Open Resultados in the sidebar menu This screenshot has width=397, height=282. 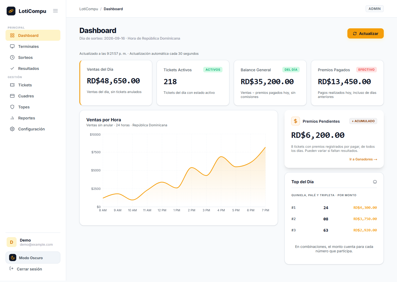tap(33, 68)
